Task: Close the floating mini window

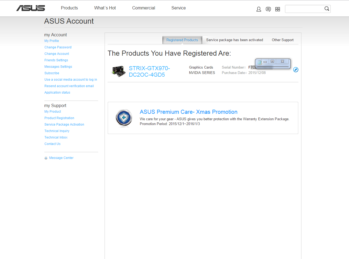Action: pos(283,61)
